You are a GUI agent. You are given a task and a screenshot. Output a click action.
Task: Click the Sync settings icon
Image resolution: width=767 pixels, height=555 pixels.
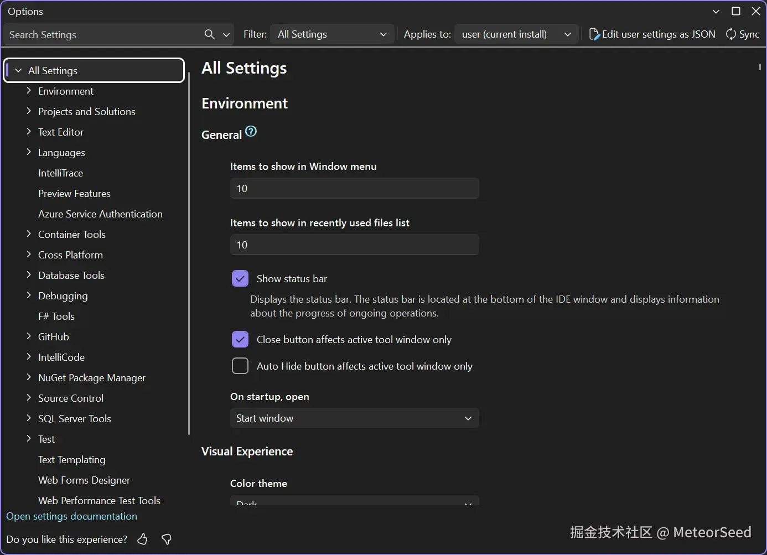(731, 34)
